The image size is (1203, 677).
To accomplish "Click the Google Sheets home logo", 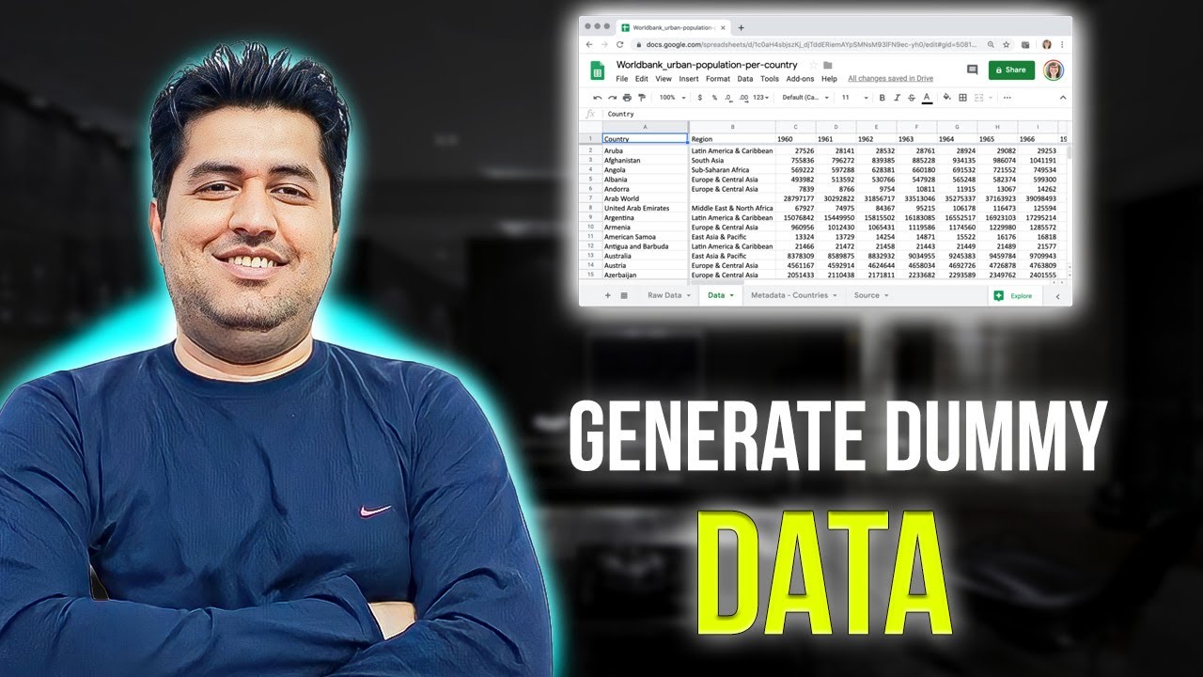I will (597, 71).
